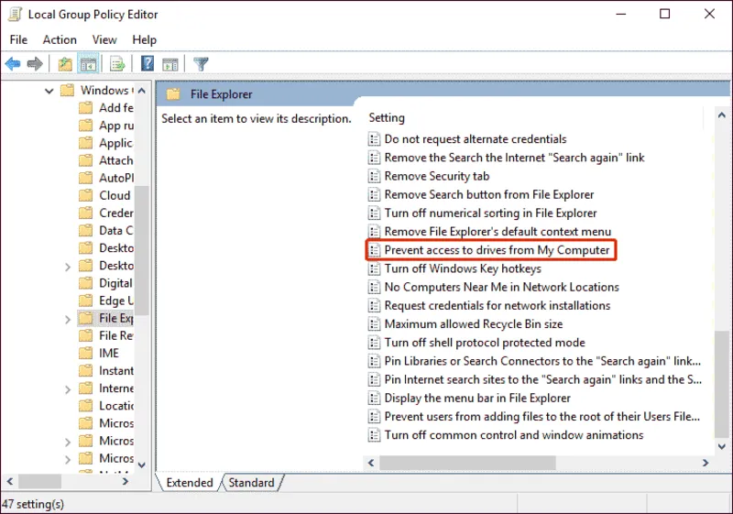Click the Filter funnel toolbar icon
733x514 pixels.
tap(201, 64)
